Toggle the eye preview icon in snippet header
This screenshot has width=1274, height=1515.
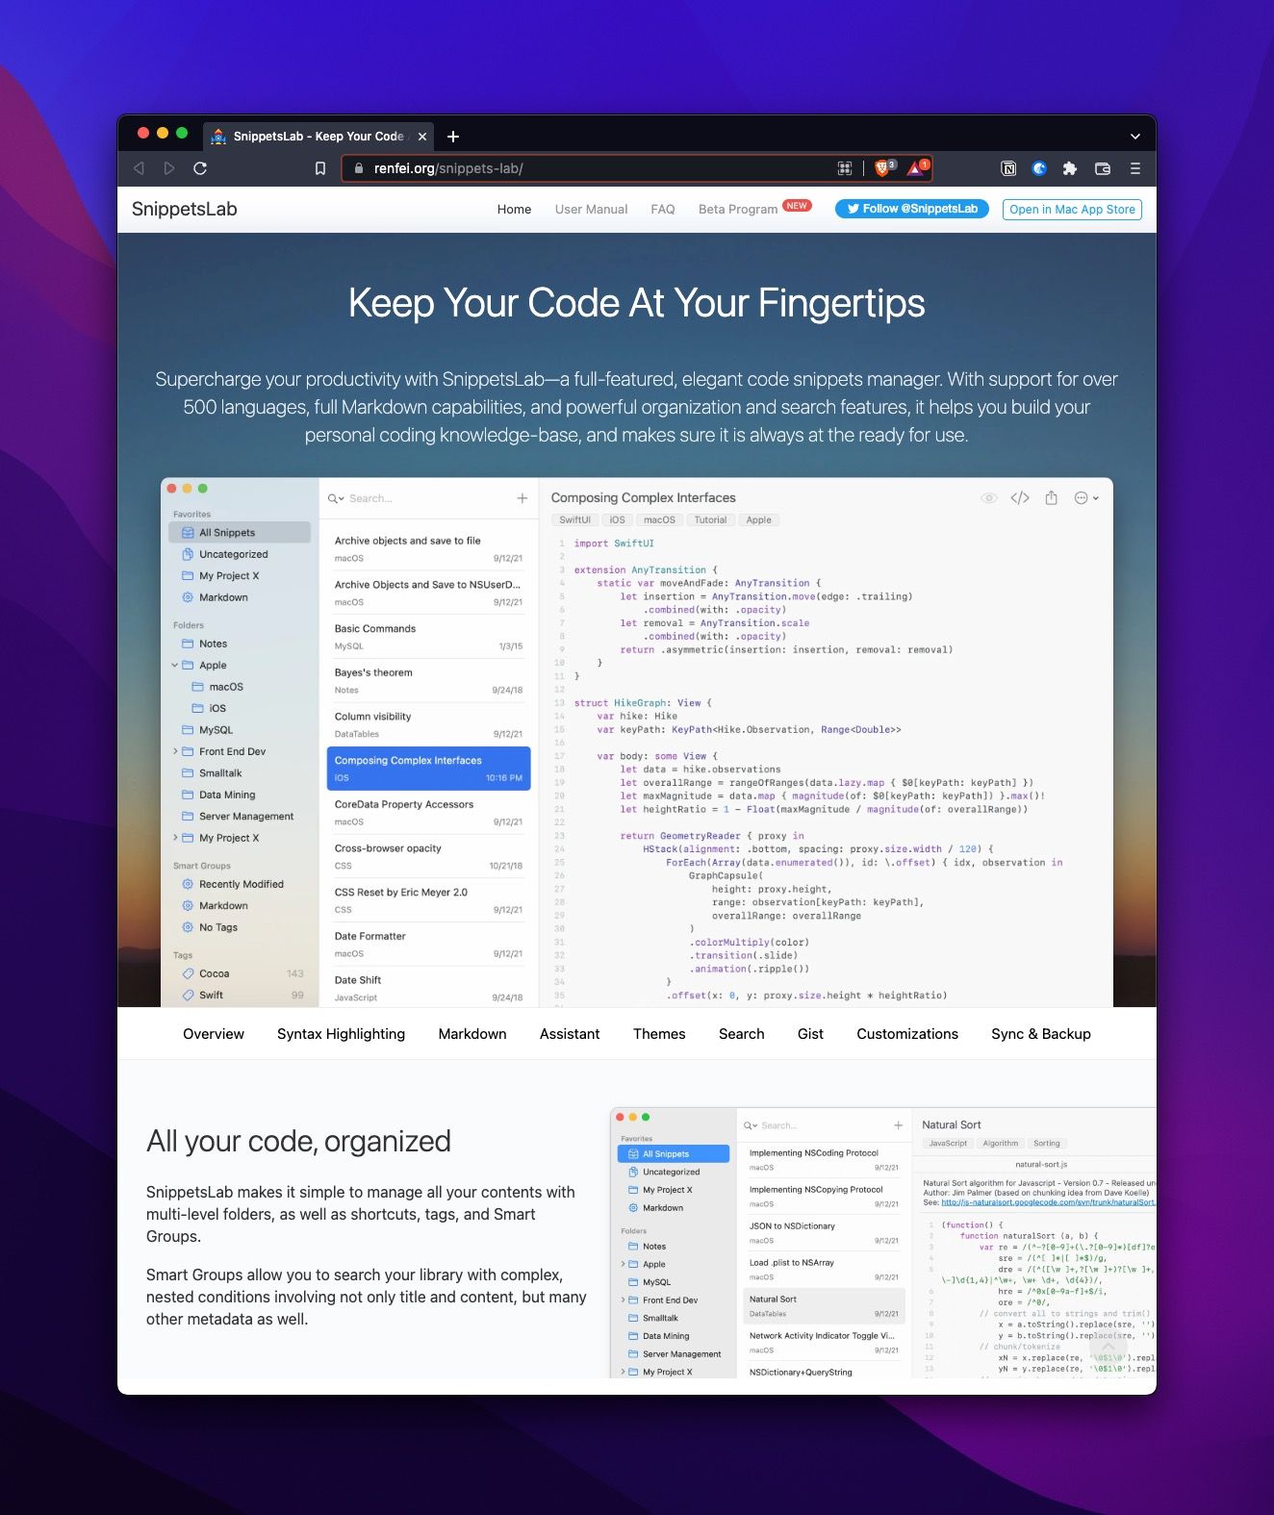[x=988, y=498]
